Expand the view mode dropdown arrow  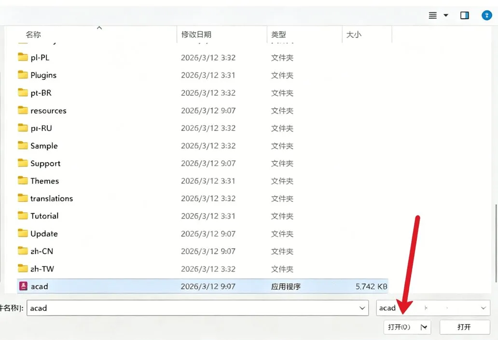[x=446, y=15]
